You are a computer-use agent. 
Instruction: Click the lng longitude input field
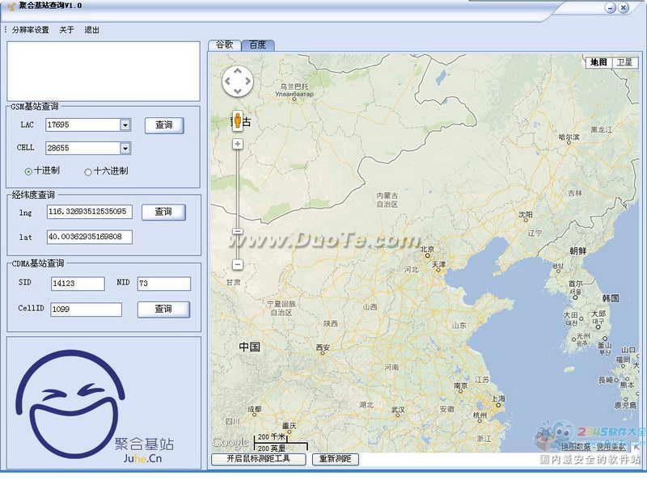point(90,212)
